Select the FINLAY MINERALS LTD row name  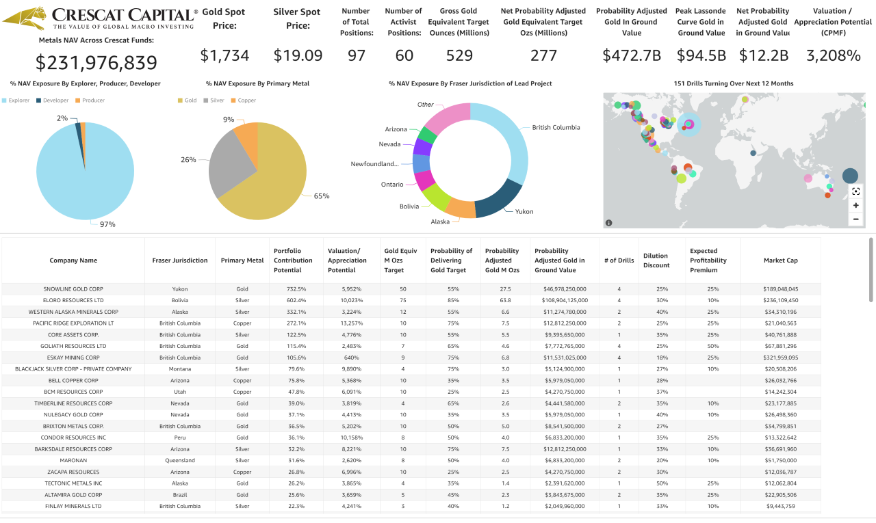click(73, 507)
